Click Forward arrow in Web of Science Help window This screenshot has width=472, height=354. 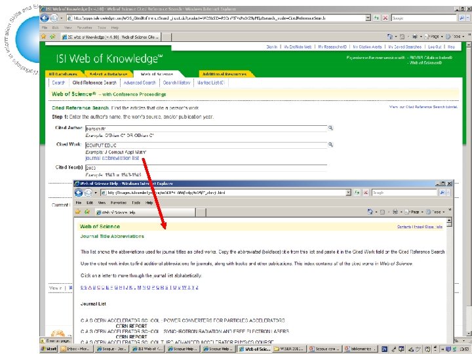tap(88, 193)
